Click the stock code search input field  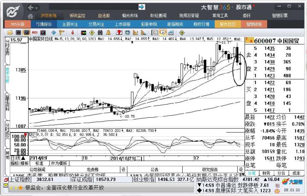tap(94, 7)
